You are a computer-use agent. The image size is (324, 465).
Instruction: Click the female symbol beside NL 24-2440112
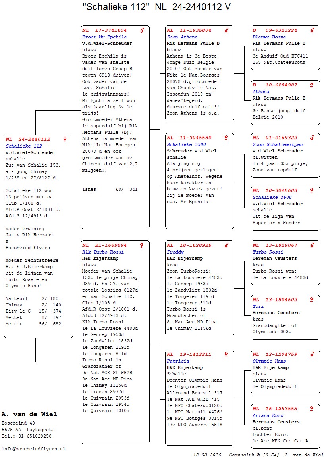tap(65, 139)
